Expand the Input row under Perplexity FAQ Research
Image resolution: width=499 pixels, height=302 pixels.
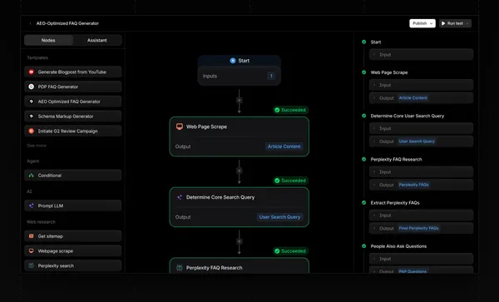click(421, 172)
